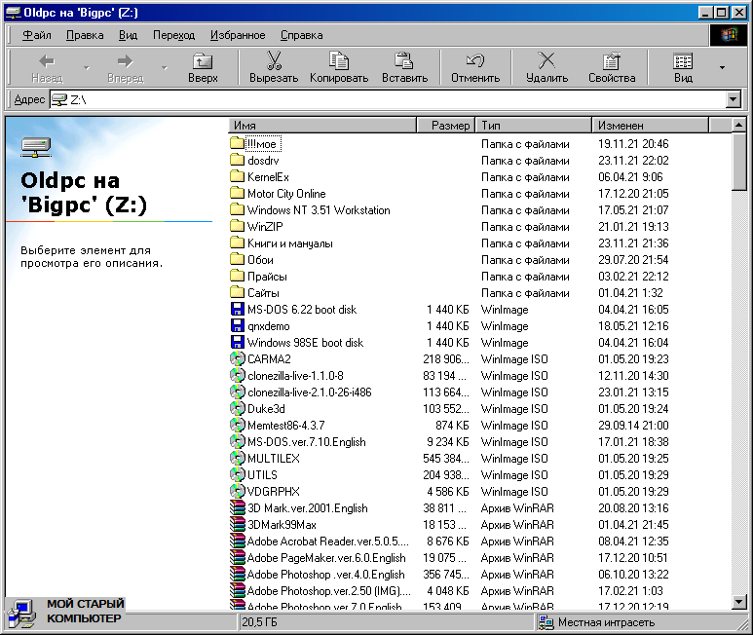
Task: Open the Файл menu
Action: (37, 35)
